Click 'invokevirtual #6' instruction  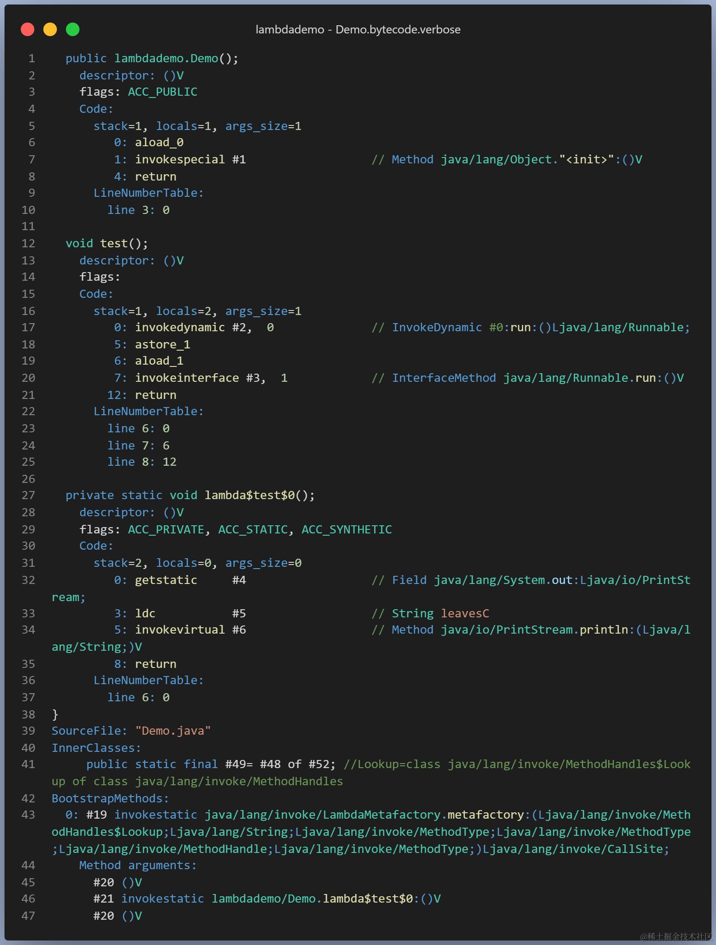pyautogui.click(x=191, y=630)
